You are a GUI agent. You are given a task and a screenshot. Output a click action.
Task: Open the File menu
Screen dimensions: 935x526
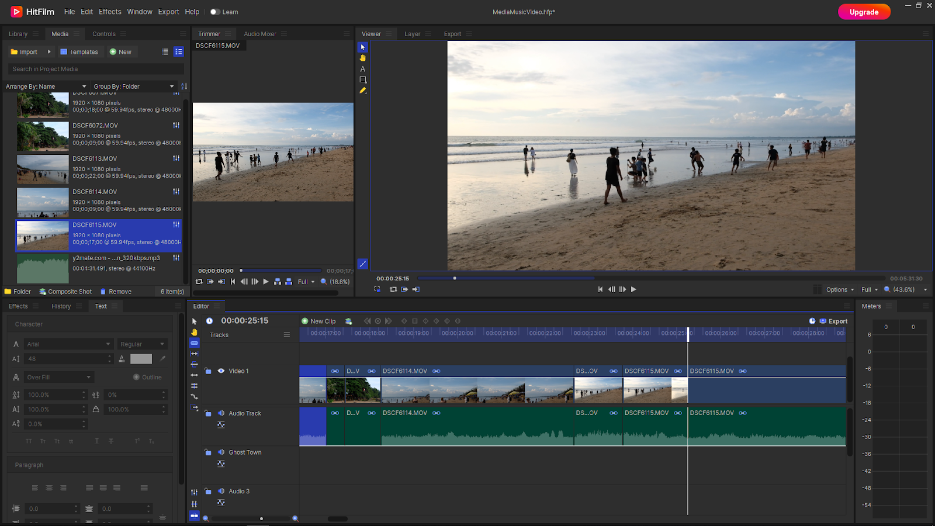pos(70,12)
